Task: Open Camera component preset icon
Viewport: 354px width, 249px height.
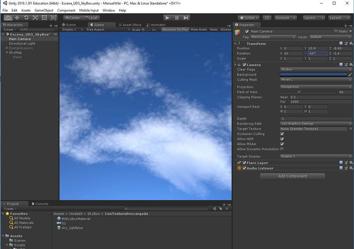Action: (x=346, y=64)
